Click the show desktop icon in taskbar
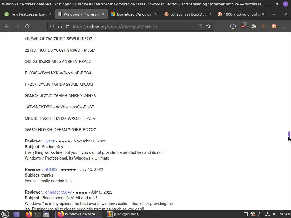Screen dimensions: 291x218 pos(16,214)
